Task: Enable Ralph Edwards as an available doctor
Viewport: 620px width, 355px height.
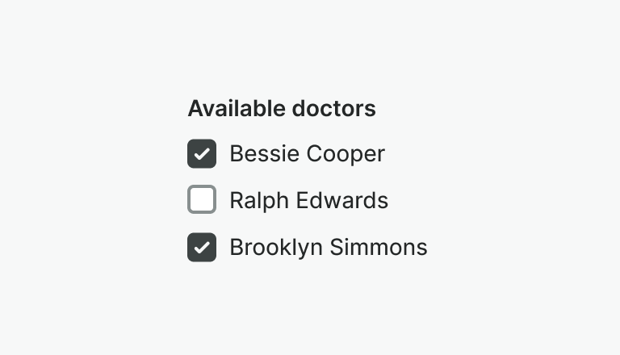Action: (202, 200)
